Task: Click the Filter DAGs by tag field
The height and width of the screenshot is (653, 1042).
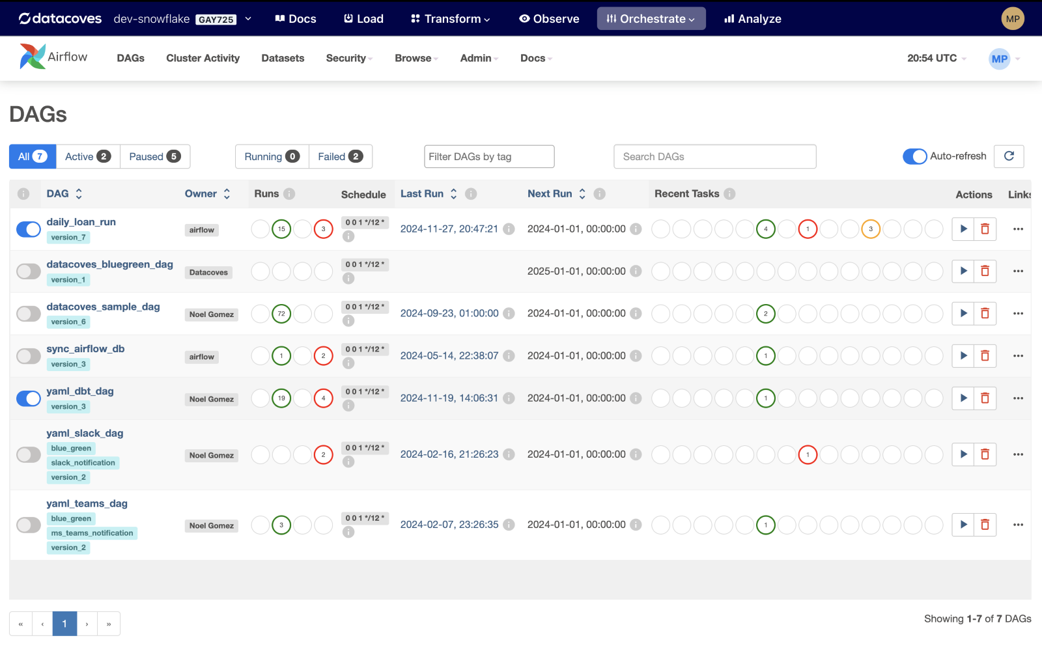Action: pos(489,156)
